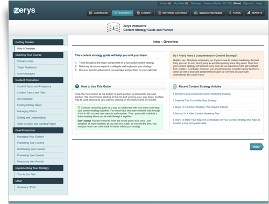Click the content strategy planner diagram icon

114,28
